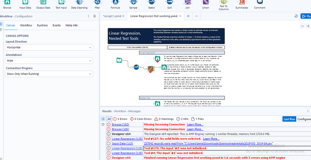The height and width of the screenshot is (160, 311).
Task: Toggle the 0 Warnings filter
Action: coord(164,119)
